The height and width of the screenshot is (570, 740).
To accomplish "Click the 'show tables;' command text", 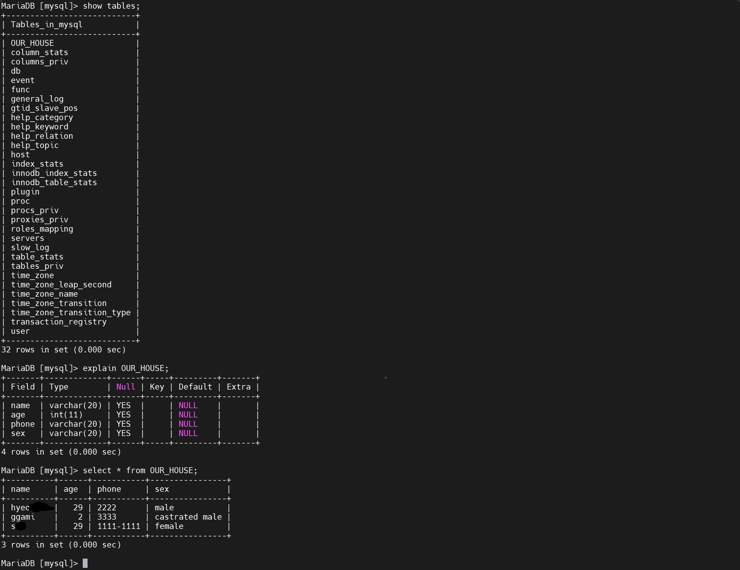I will [x=111, y=6].
